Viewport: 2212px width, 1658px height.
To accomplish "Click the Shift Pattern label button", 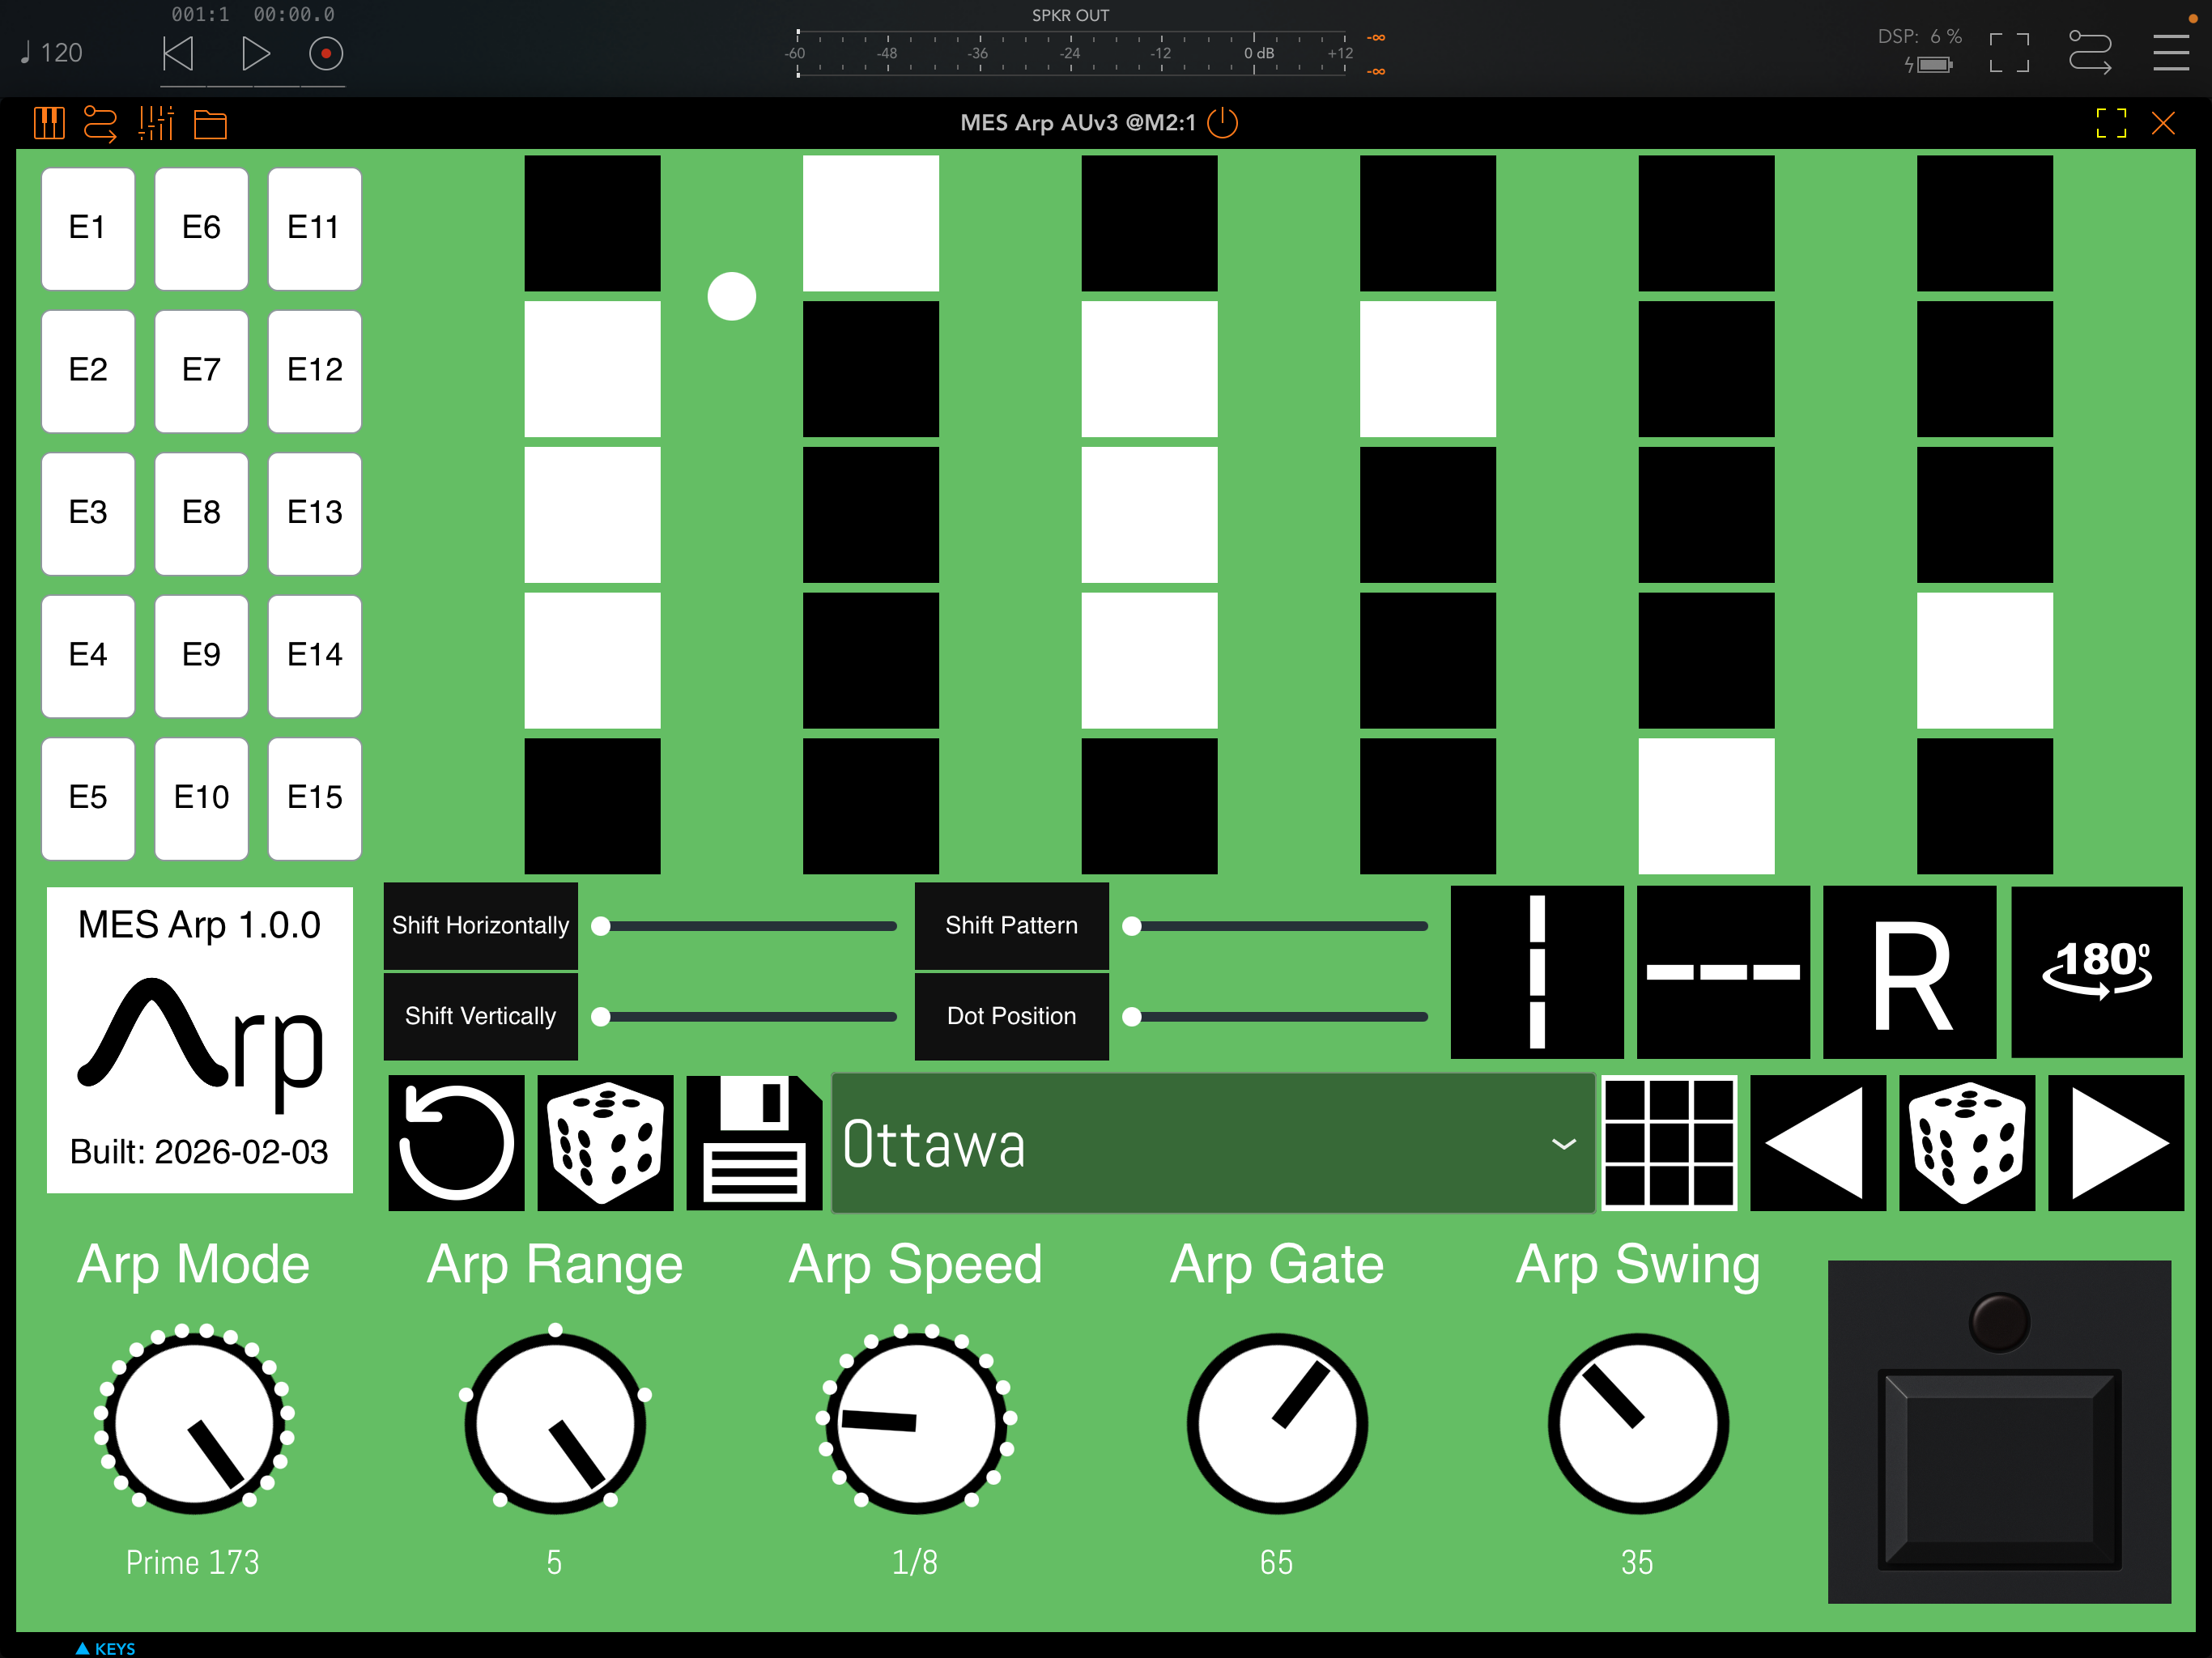I will (1012, 925).
